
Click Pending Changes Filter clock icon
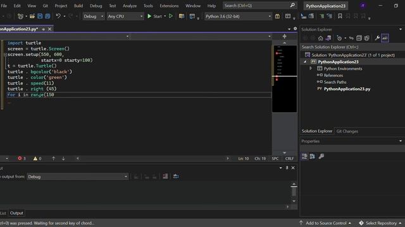[x=339, y=38]
